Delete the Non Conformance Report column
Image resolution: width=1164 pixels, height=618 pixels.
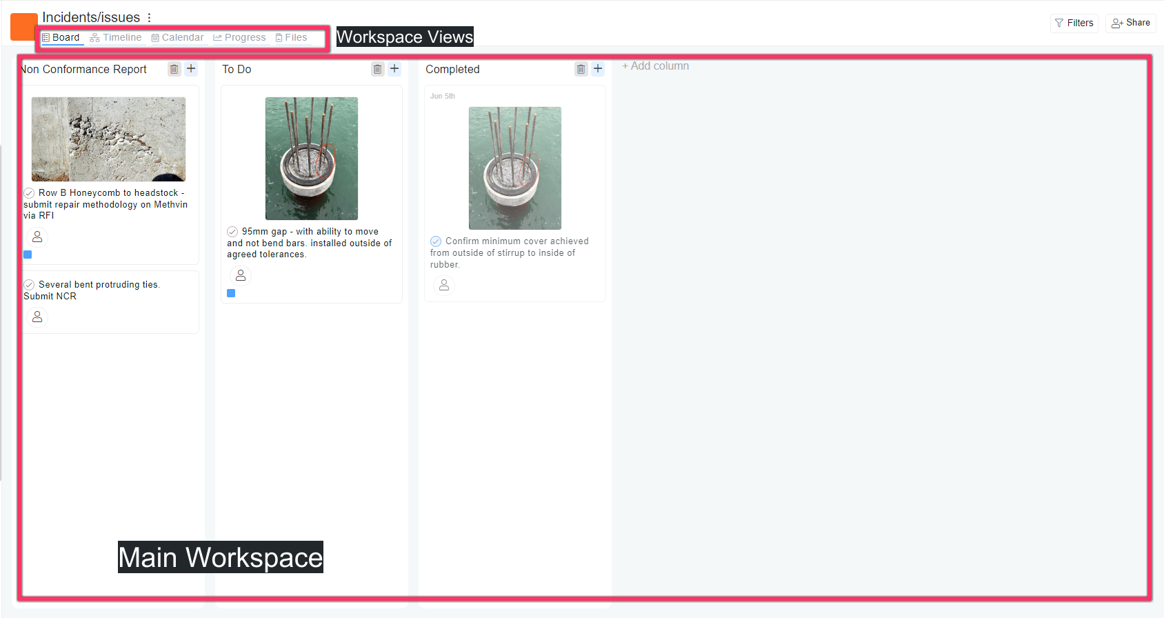(174, 69)
